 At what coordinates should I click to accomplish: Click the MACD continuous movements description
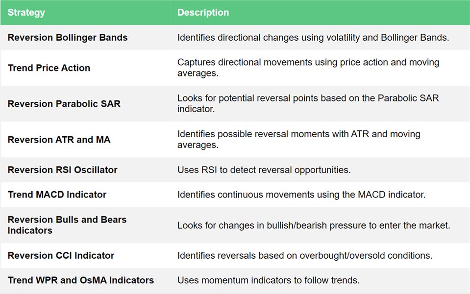(x=301, y=195)
